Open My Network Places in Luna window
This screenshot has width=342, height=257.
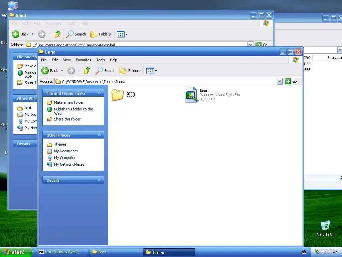click(x=69, y=164)
